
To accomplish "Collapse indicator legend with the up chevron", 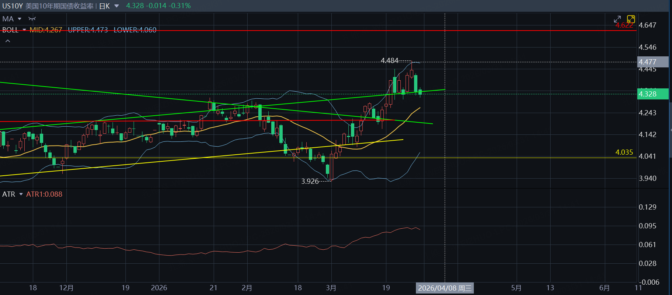I will point(8,41).
